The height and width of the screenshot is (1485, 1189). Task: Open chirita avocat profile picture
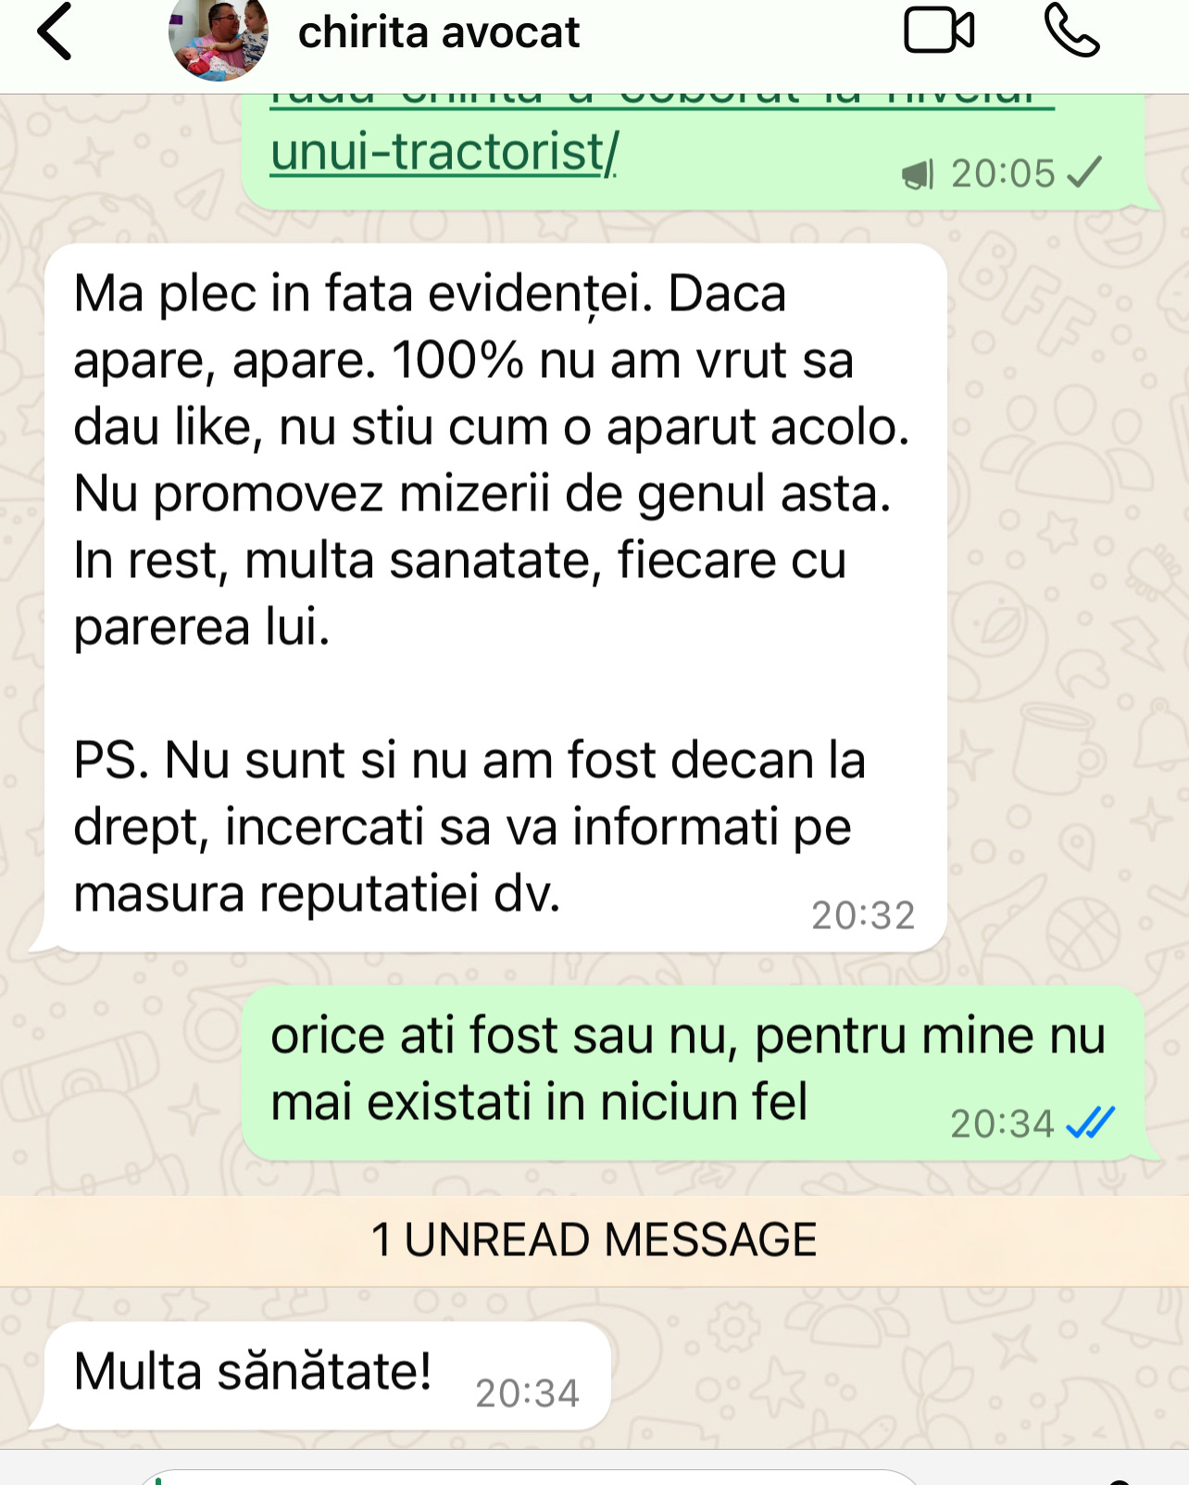point(219,35)
